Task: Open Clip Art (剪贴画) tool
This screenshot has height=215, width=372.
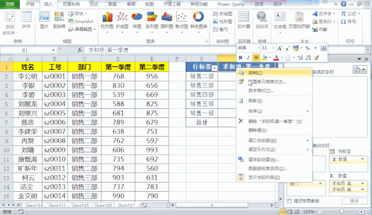Action: pos(59,20)
